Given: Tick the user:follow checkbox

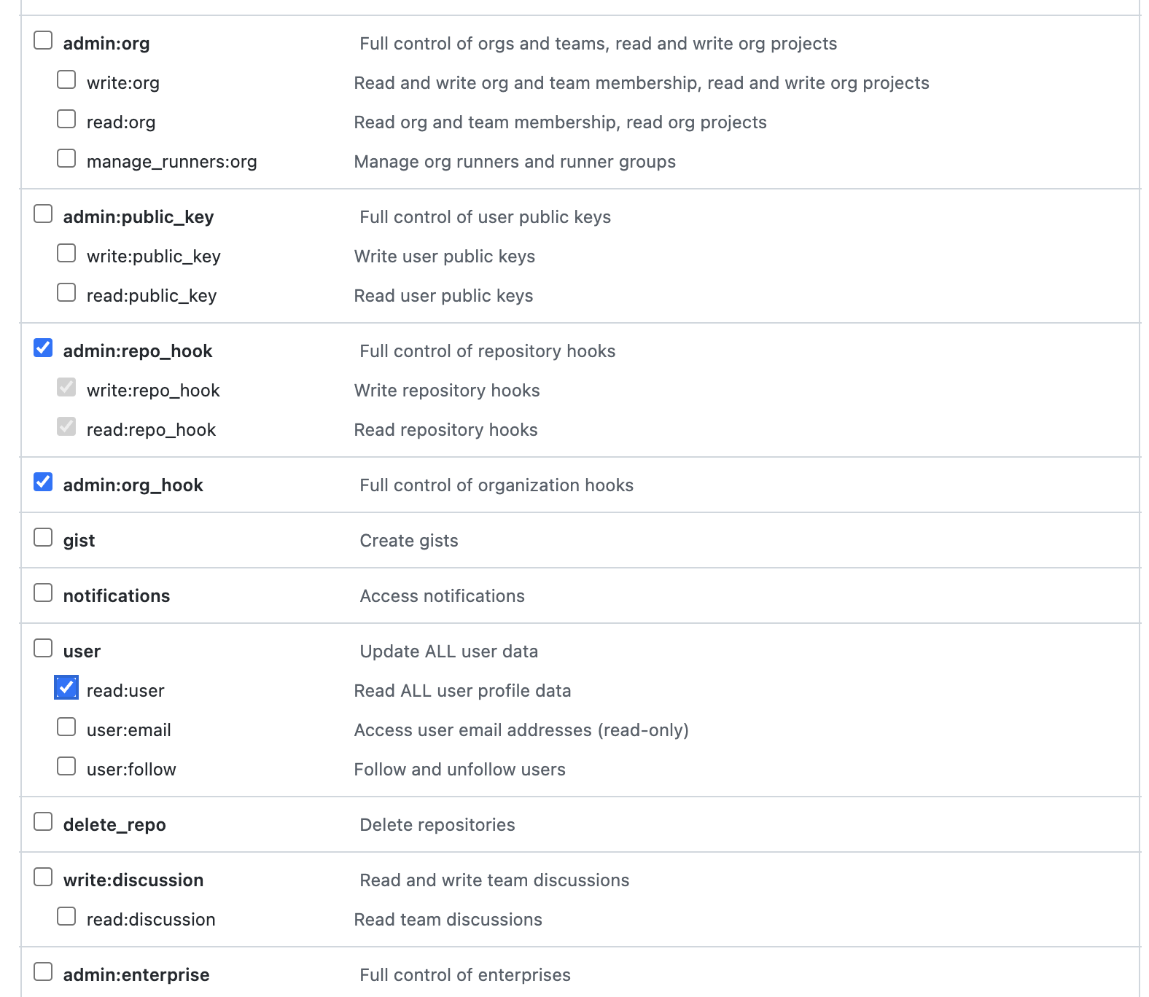Looking at the screenshot, I should point(66,766).
